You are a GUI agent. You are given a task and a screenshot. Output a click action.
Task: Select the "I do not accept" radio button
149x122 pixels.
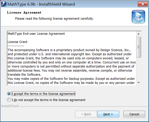[x=9, y=100]
